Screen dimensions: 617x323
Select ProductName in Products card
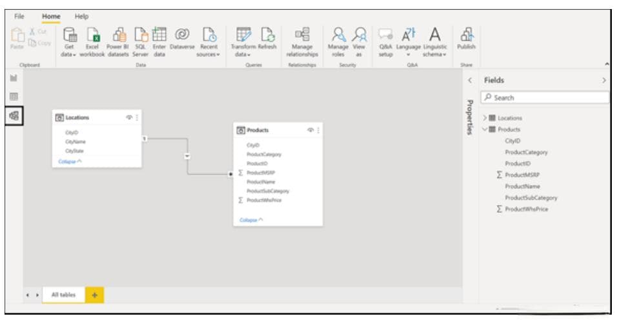pyautogui.click(x=261, y=182)
